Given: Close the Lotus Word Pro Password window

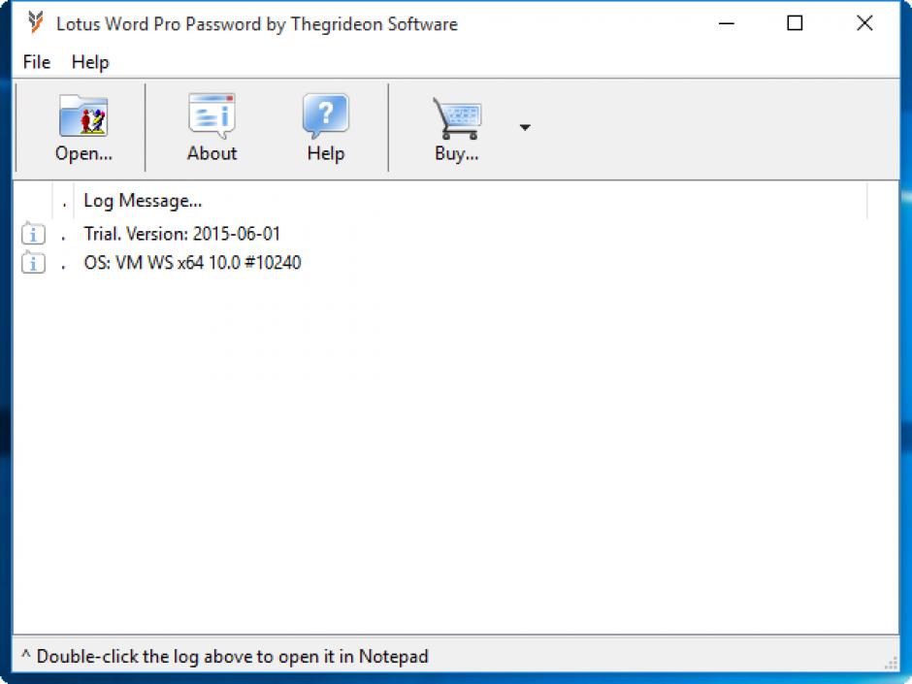Looking at the screenshot, I should coord(864,23).
